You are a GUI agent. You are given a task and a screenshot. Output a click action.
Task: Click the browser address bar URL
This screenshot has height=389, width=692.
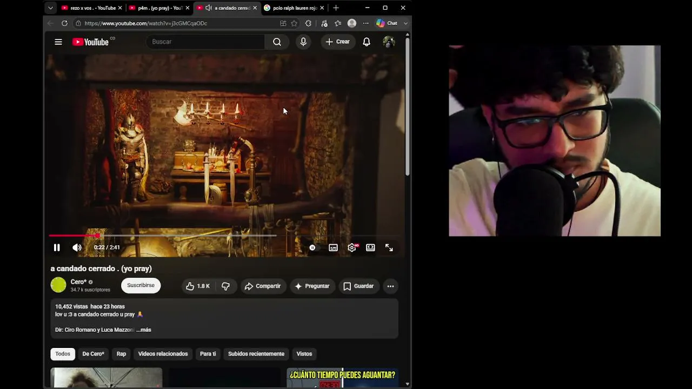[x=146, y=23]
